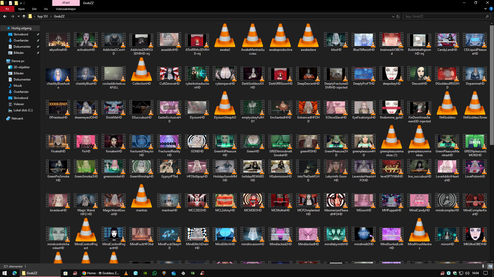Screen dimensions: 494x277
Task: Go up one folder level arrow
Action: click(24, 16)
